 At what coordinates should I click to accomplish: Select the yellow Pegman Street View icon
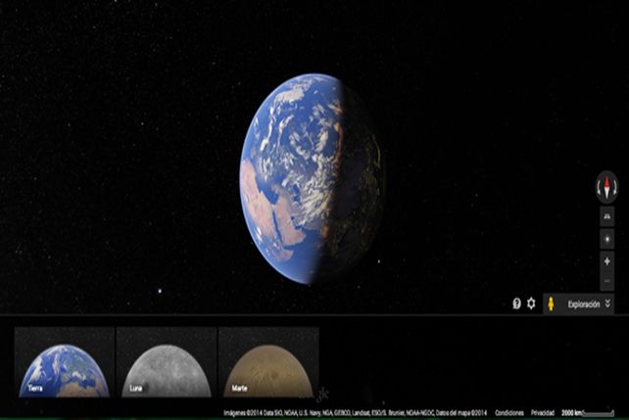coord(551,303)
